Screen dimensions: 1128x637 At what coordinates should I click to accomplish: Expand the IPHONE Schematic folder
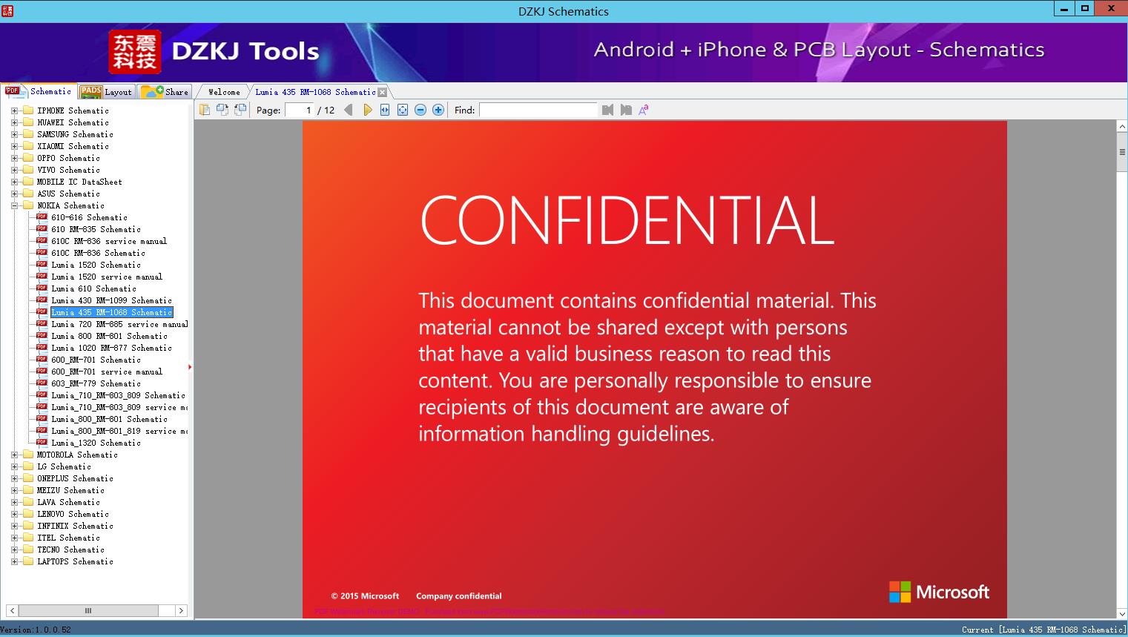click(14, 110)
